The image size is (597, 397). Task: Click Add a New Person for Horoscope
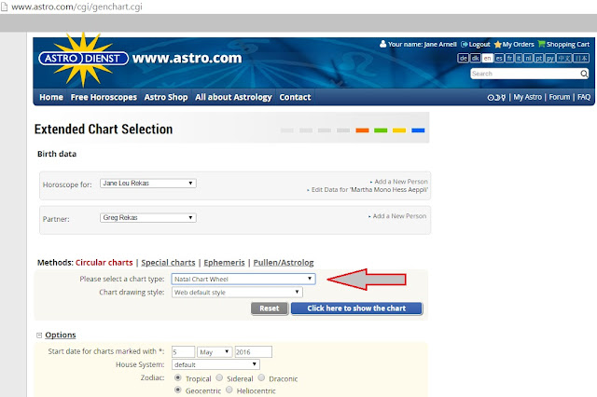(x=399, y=182)
